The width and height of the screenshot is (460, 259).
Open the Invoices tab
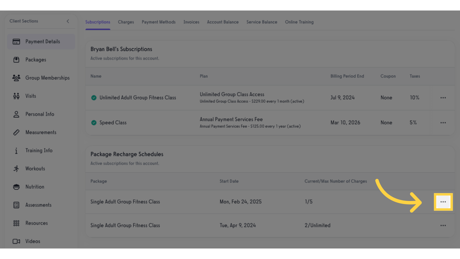tap(191, 22)
